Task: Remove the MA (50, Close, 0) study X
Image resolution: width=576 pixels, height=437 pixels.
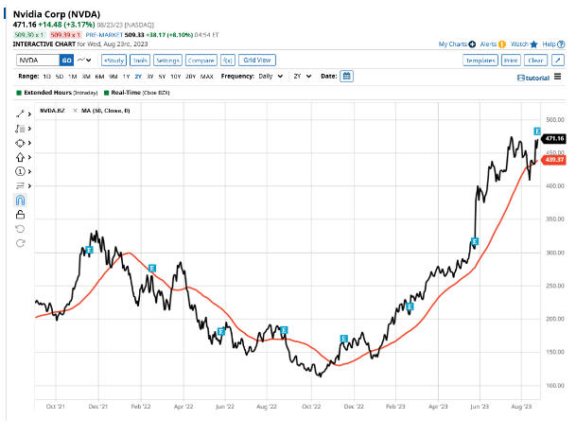Action: click(76, 111)
